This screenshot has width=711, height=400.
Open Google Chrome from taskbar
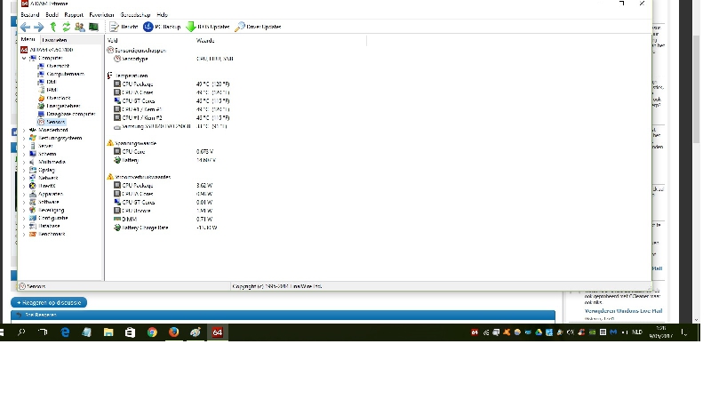(152, 332)
